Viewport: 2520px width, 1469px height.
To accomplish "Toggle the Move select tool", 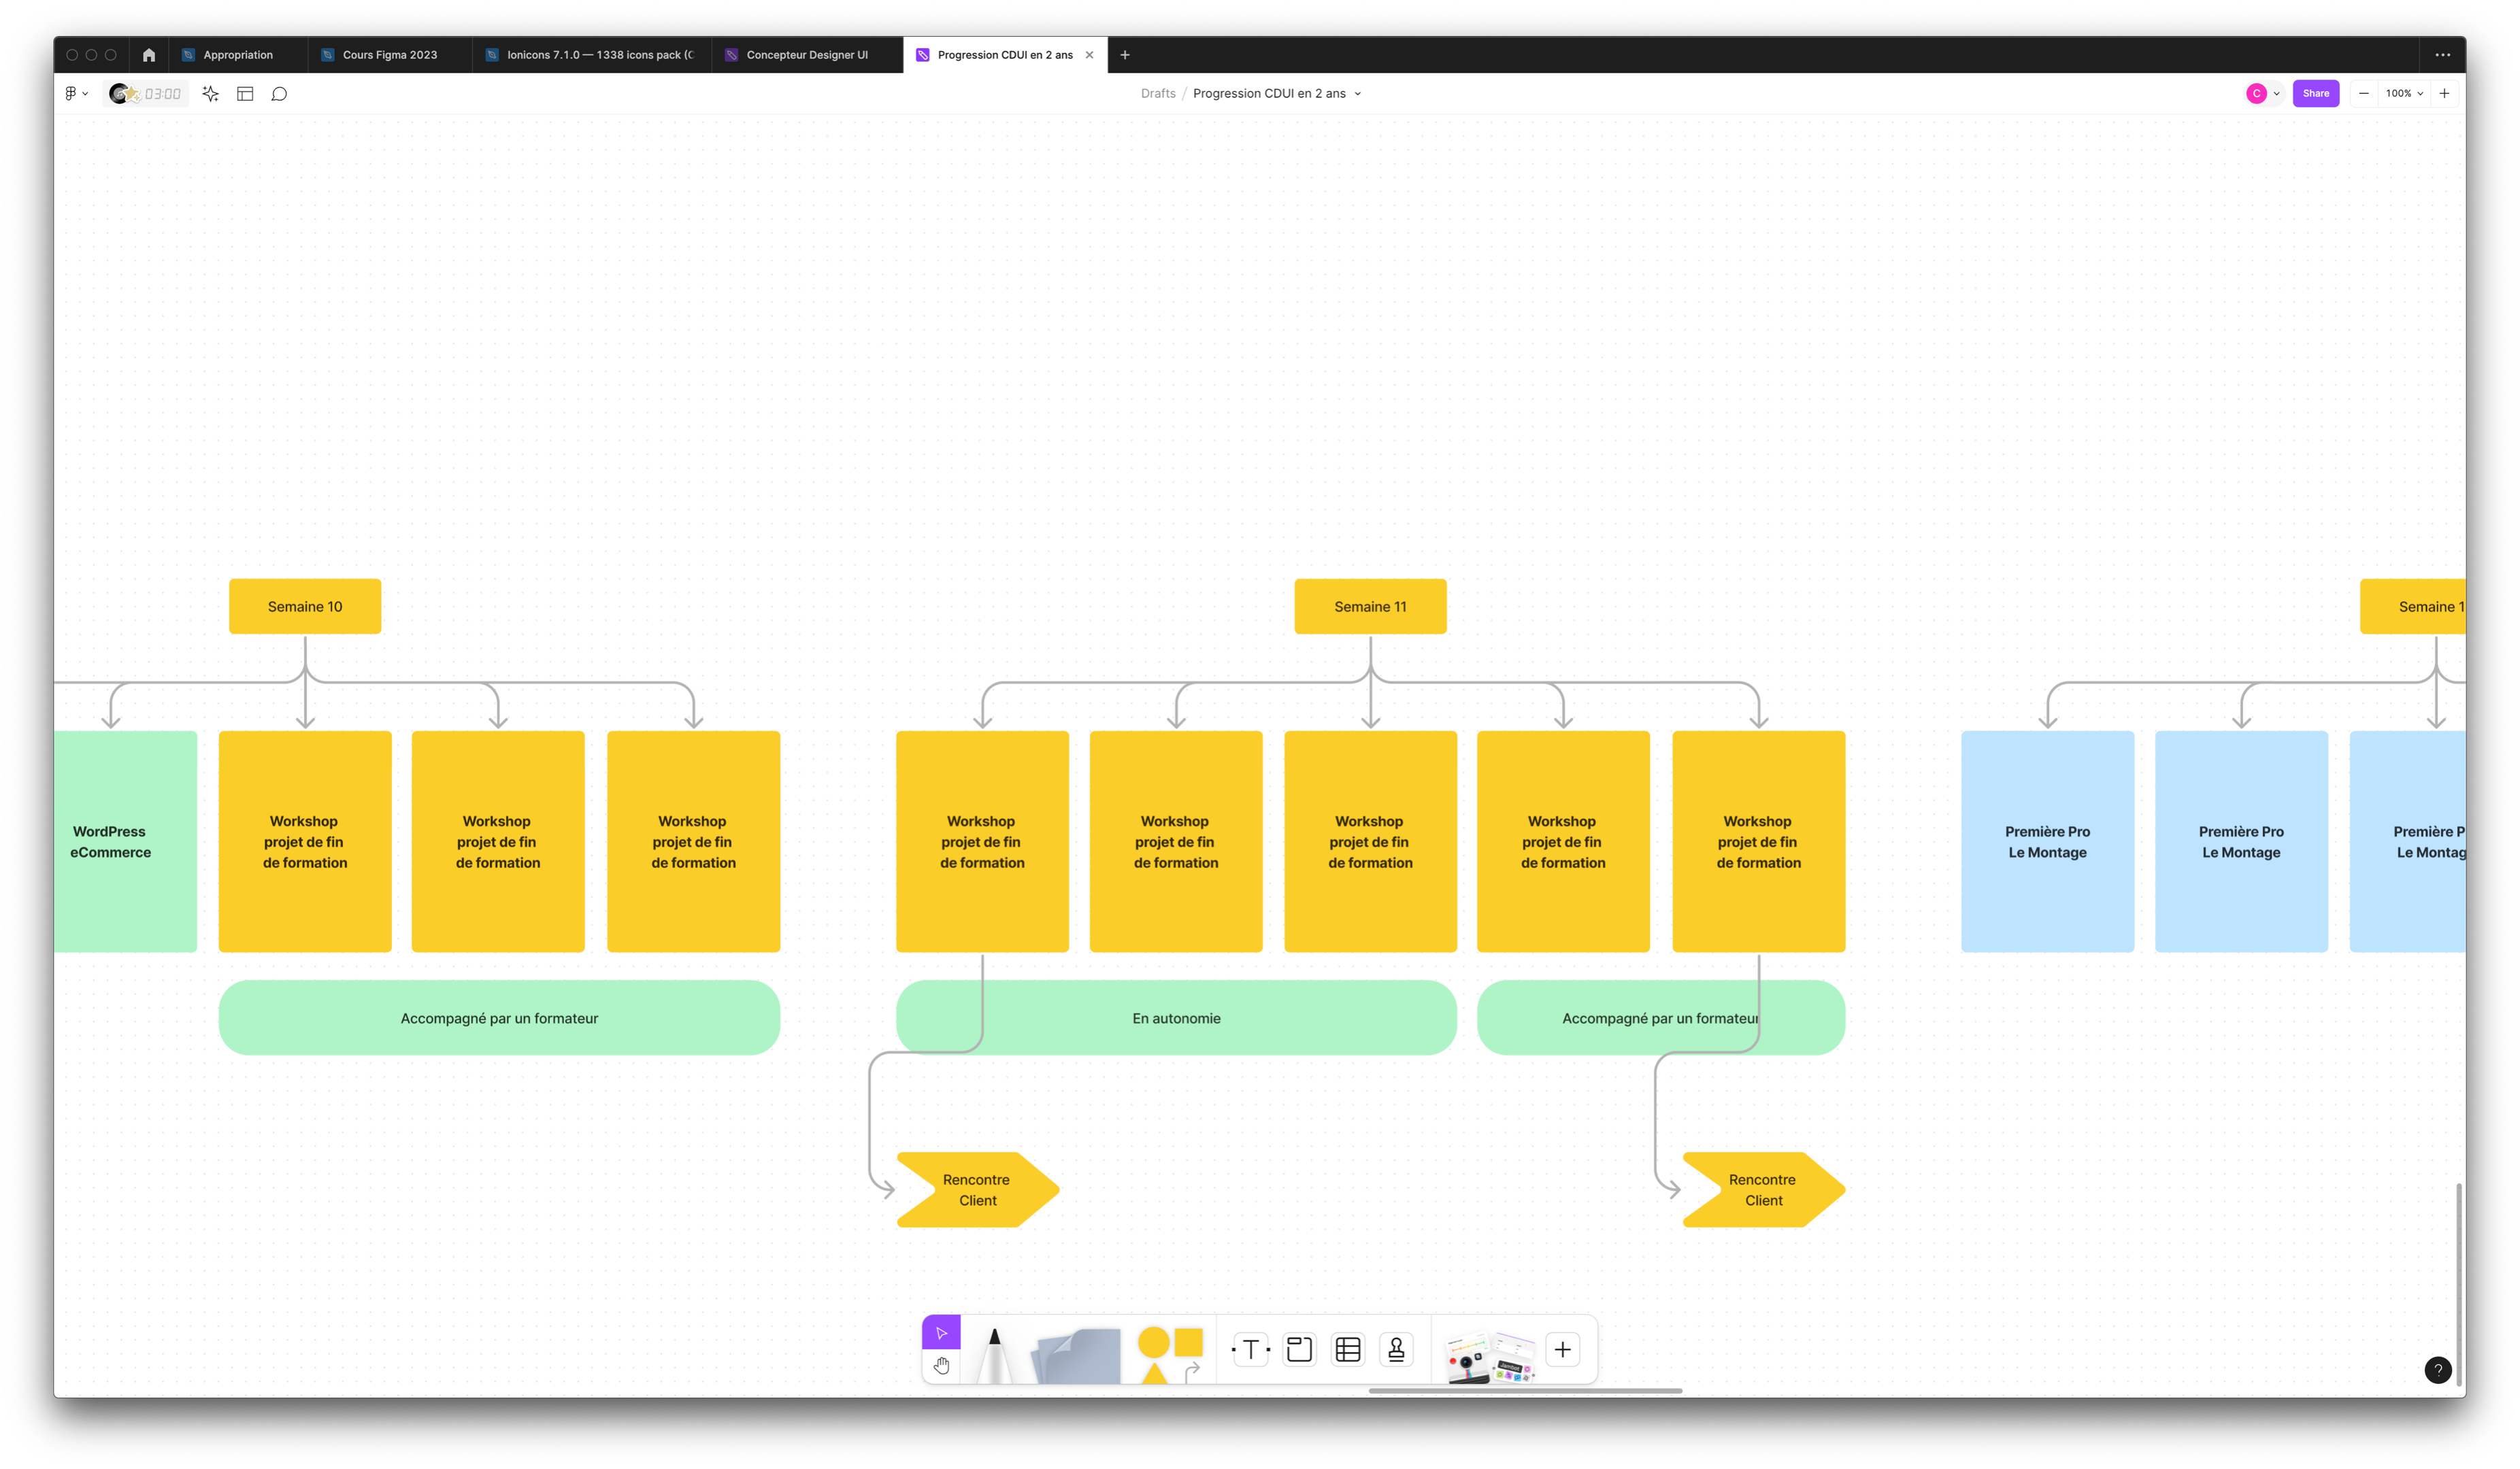I will tap(941, 1332).
